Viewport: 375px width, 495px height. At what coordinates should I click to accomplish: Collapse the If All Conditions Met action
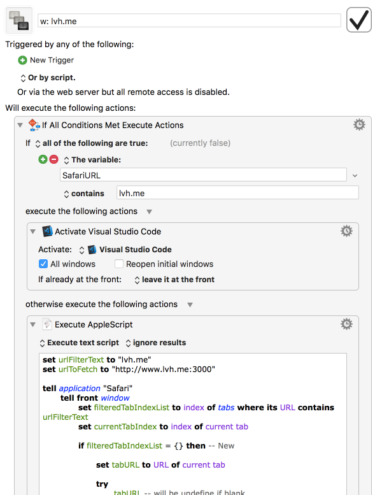[20, 125]
